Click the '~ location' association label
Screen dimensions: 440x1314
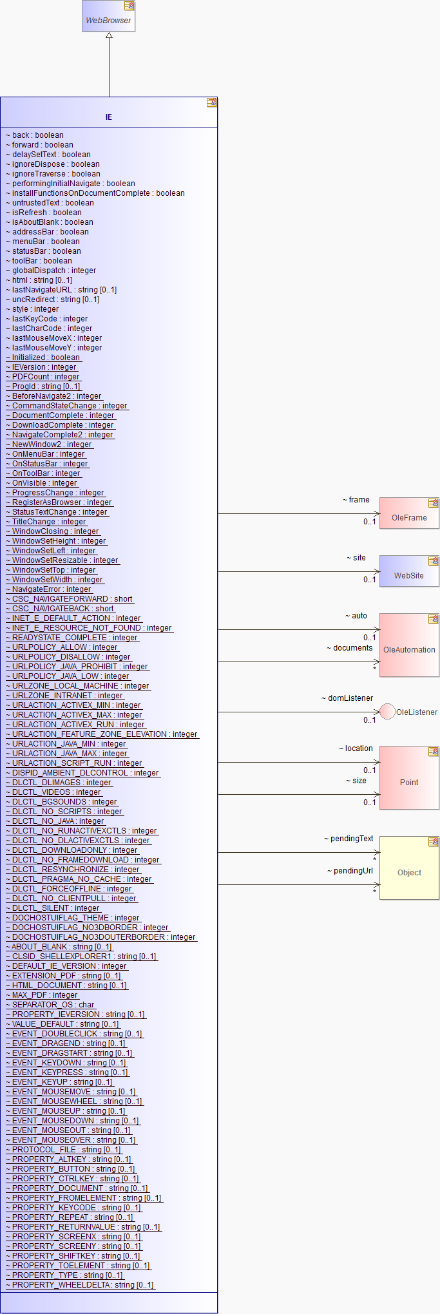pyautogui.click(x=356, y=748)
